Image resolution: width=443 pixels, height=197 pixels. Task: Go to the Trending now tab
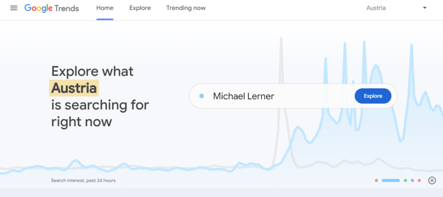point(186,8)
